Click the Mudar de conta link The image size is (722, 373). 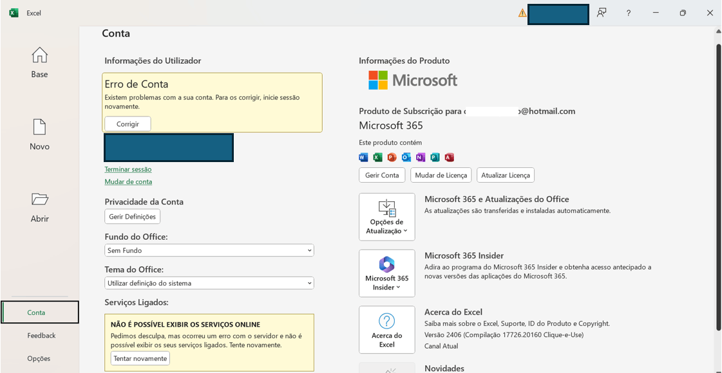tap(128, 181)
